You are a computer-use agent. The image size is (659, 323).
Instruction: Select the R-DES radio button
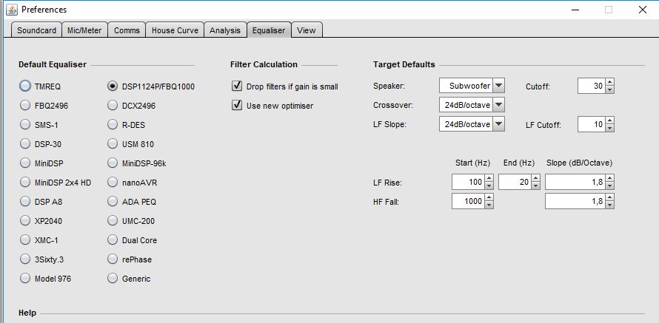(113, 125)
